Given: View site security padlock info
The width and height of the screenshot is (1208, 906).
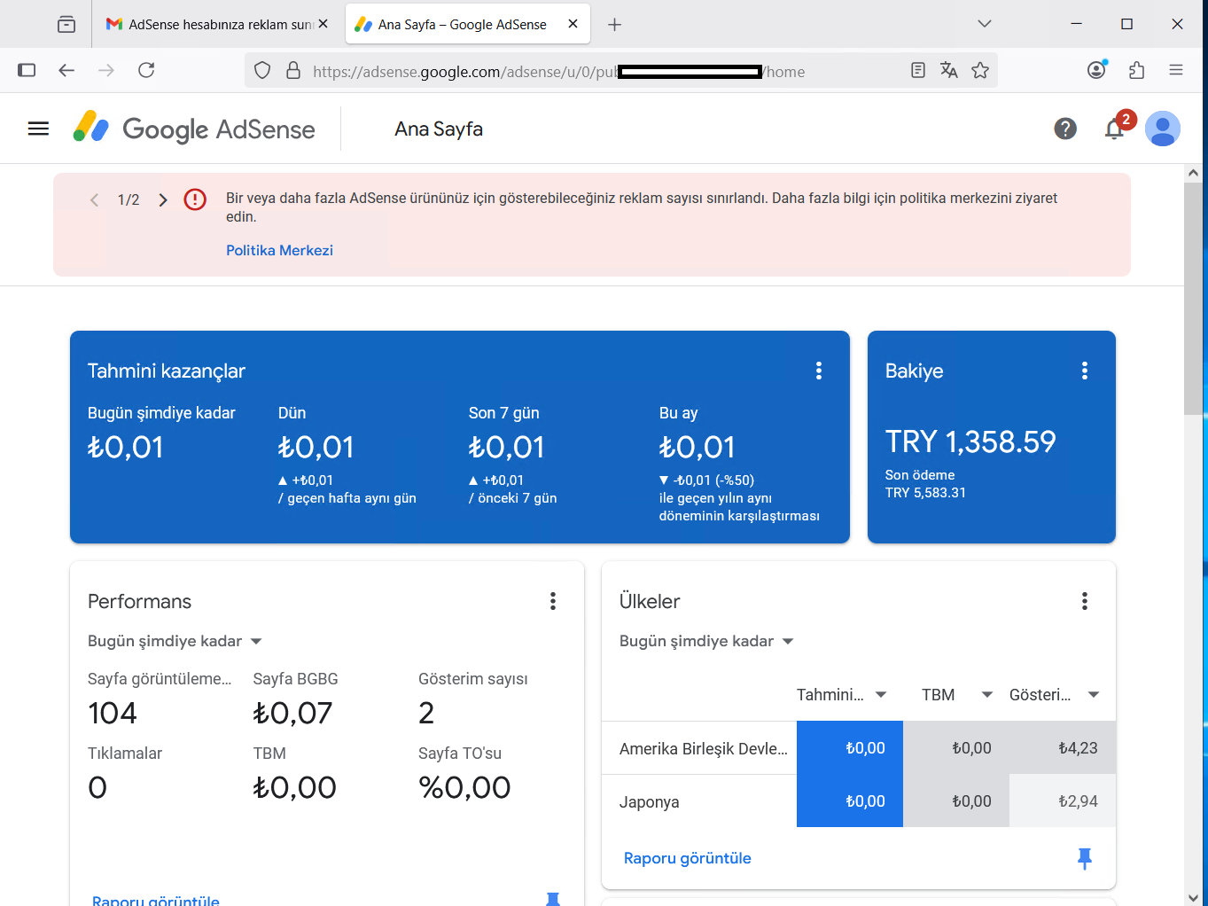Looking at the screenshot, I should click(x=293, y=70).
